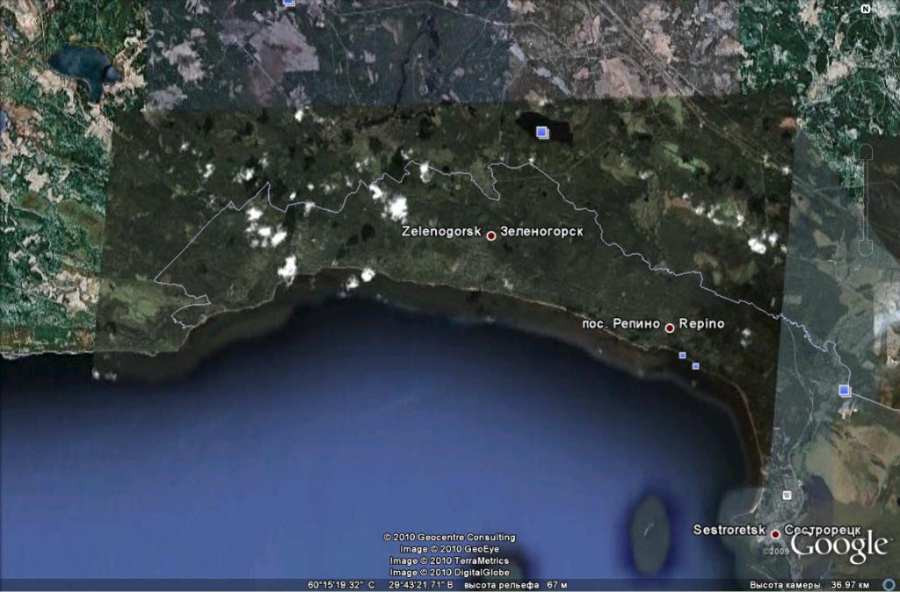
Task: Click the N north-up compass button
Action: [x=866, y=10]
